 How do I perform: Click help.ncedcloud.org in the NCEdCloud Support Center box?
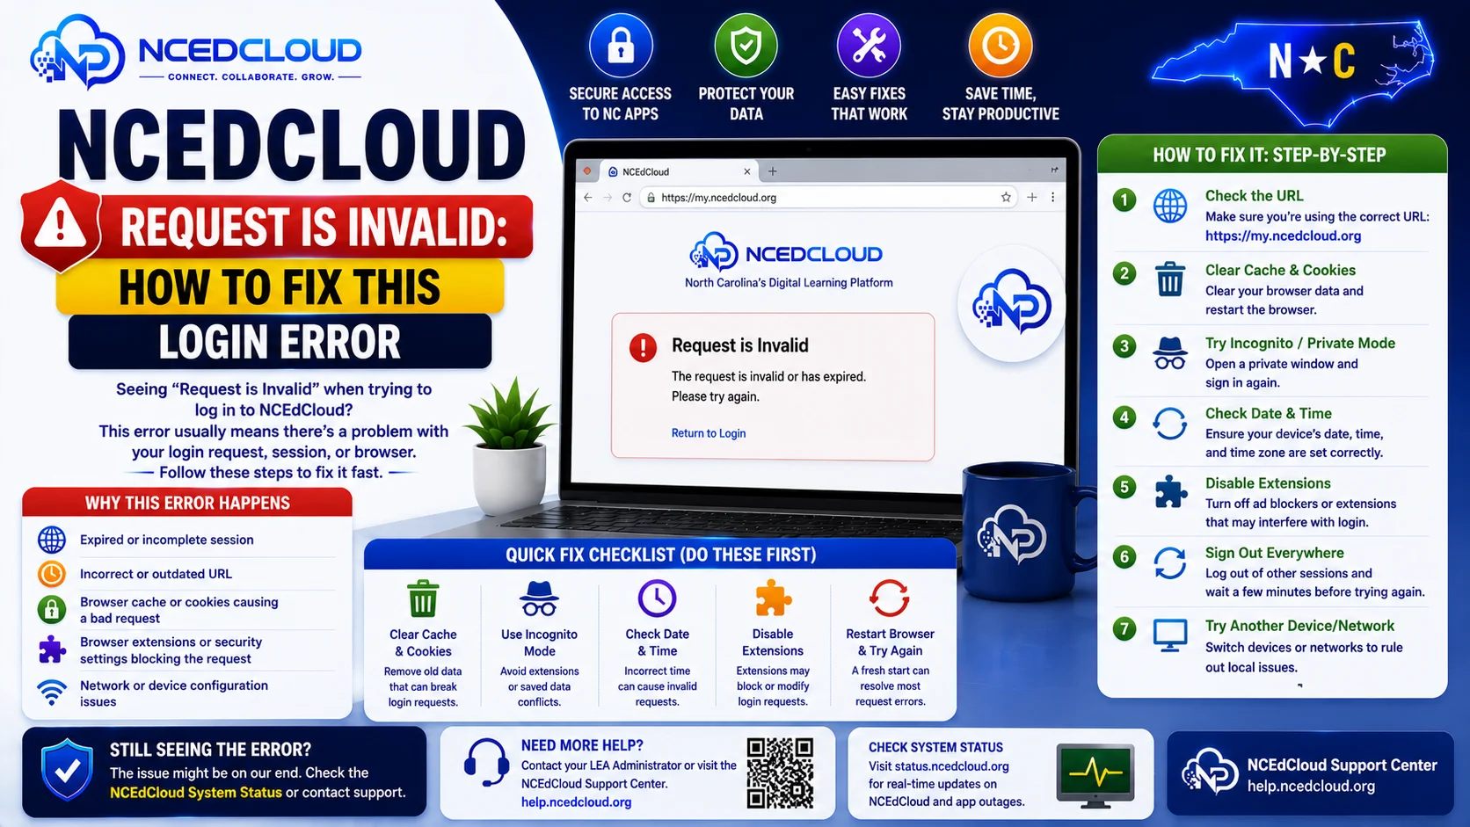pos(1311,787)
